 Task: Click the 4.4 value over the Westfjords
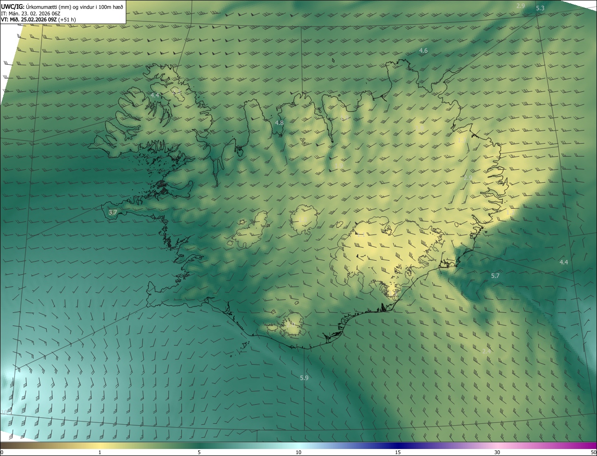[155, 95]
